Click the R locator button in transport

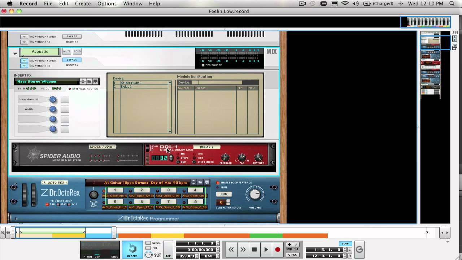click(x=349, y=256)
